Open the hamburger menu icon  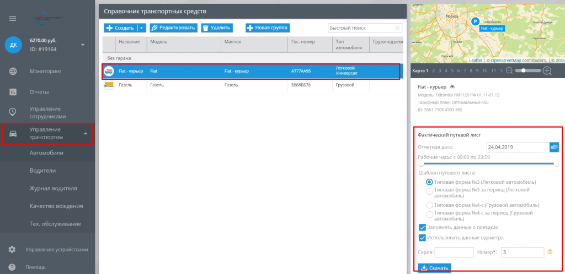(x=13, y=18)
